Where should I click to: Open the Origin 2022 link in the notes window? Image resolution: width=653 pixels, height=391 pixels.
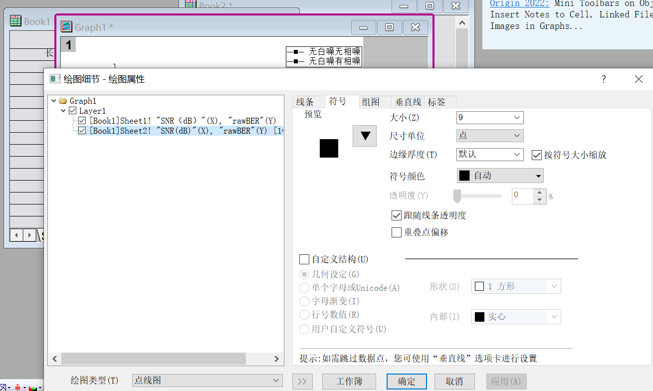519,3
